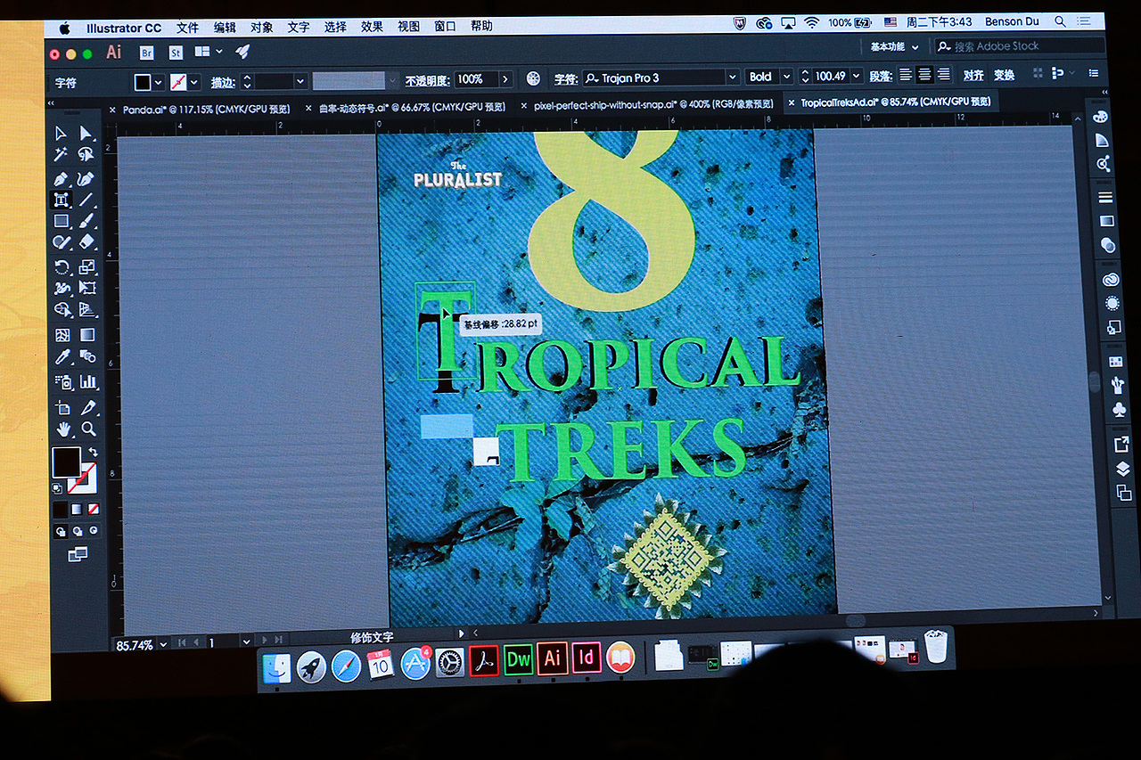Open the Bold font style dropdown

click(x=785, y=77)
